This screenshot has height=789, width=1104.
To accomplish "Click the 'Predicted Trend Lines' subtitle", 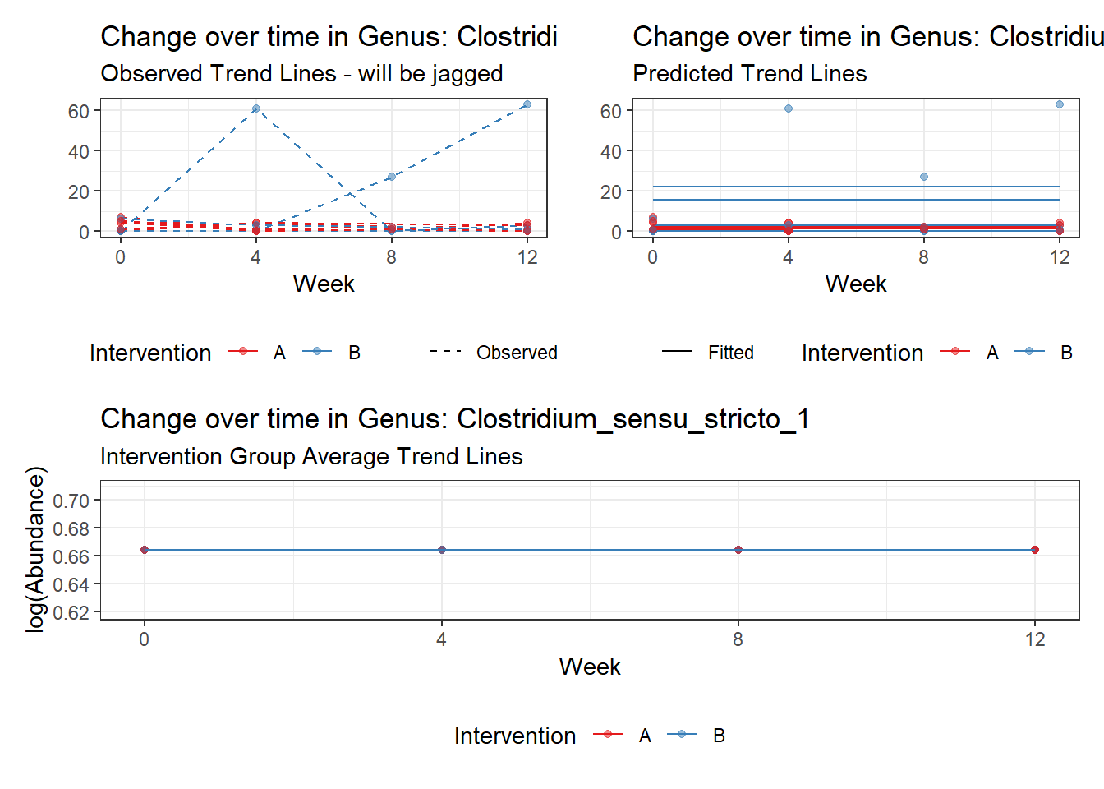I will coord(749,74).
